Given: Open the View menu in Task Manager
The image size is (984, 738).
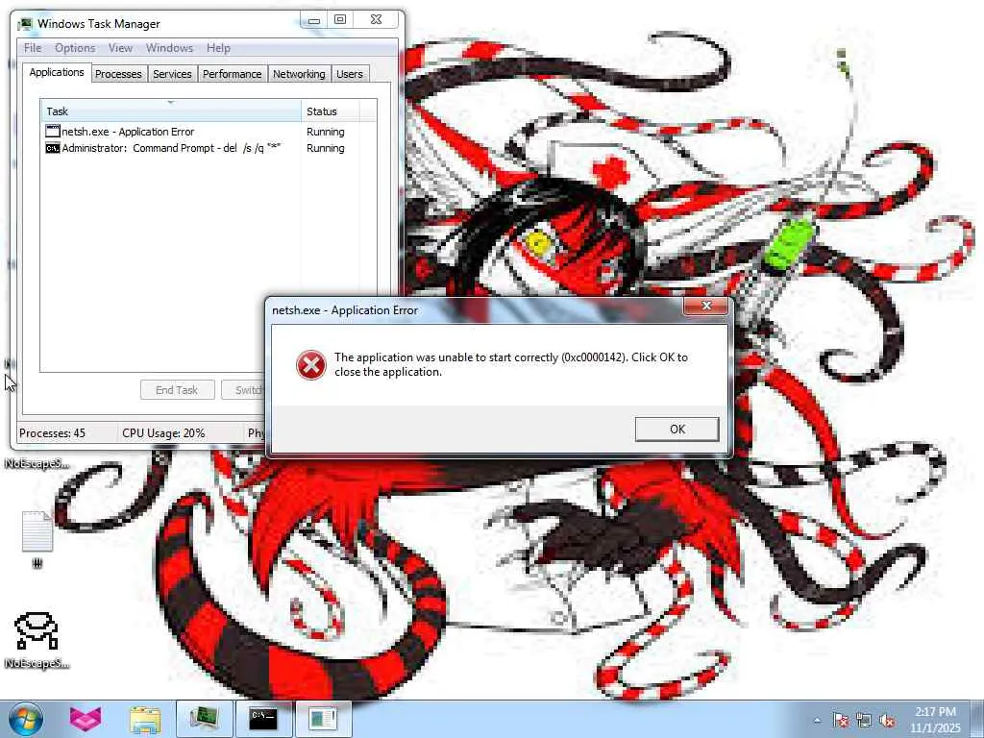Looking at the screenshot, I should click(x=120, y=48).
